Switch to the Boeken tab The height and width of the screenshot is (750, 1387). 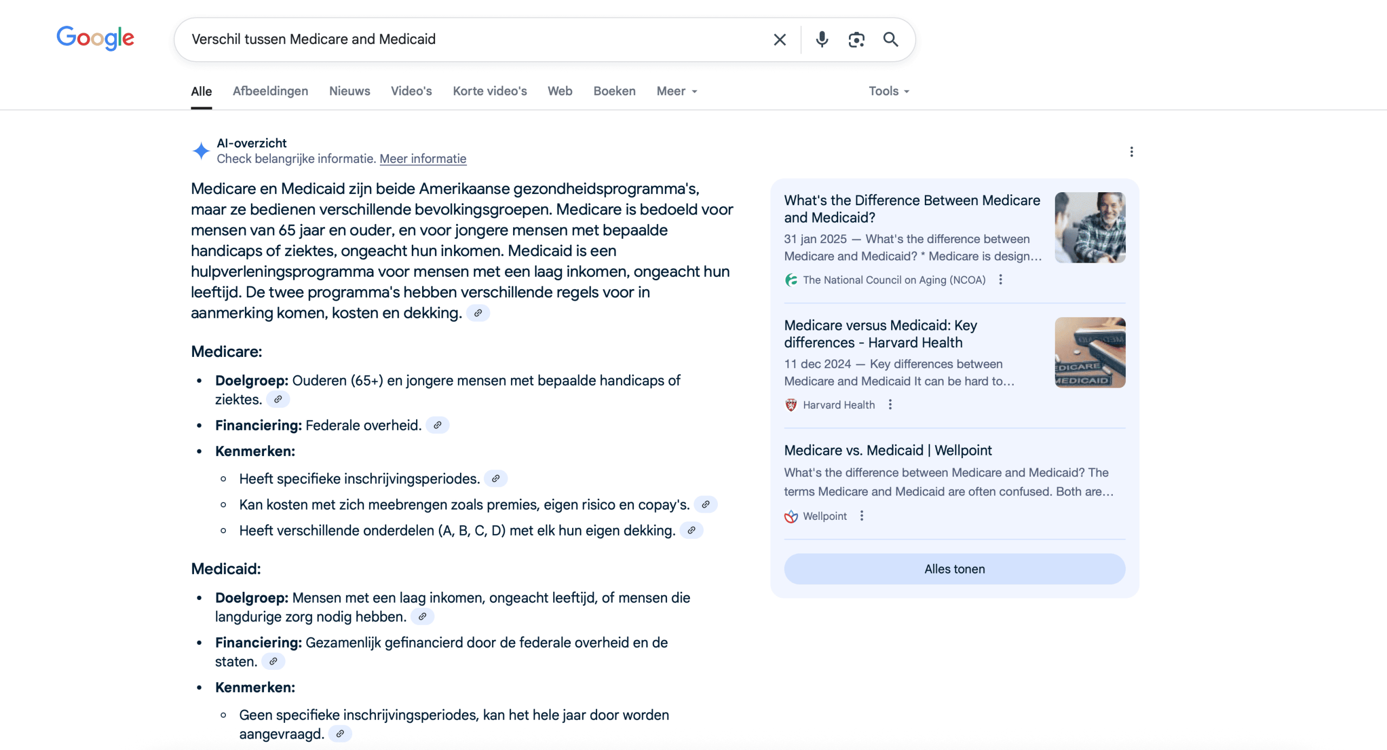614,91
